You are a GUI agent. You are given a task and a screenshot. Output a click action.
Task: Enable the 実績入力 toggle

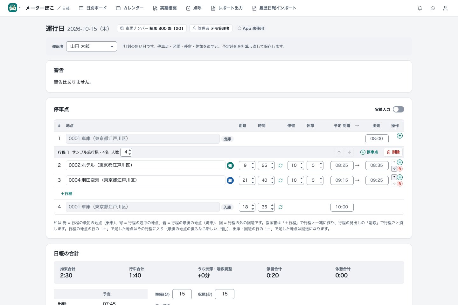tap(399, 109)
